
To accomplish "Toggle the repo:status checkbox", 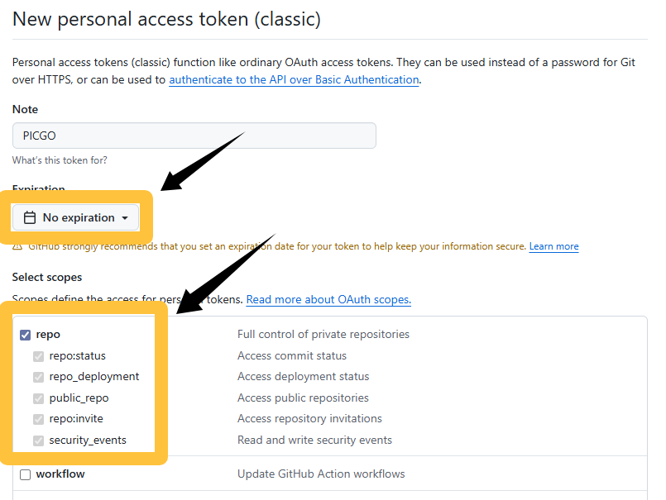I will click(x=39, y=356).
